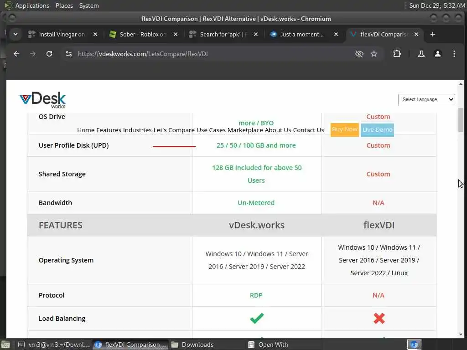Click the flexVDI column header
Image resolution: width=467 pixels, height=350 pixels.
(379, 225)
